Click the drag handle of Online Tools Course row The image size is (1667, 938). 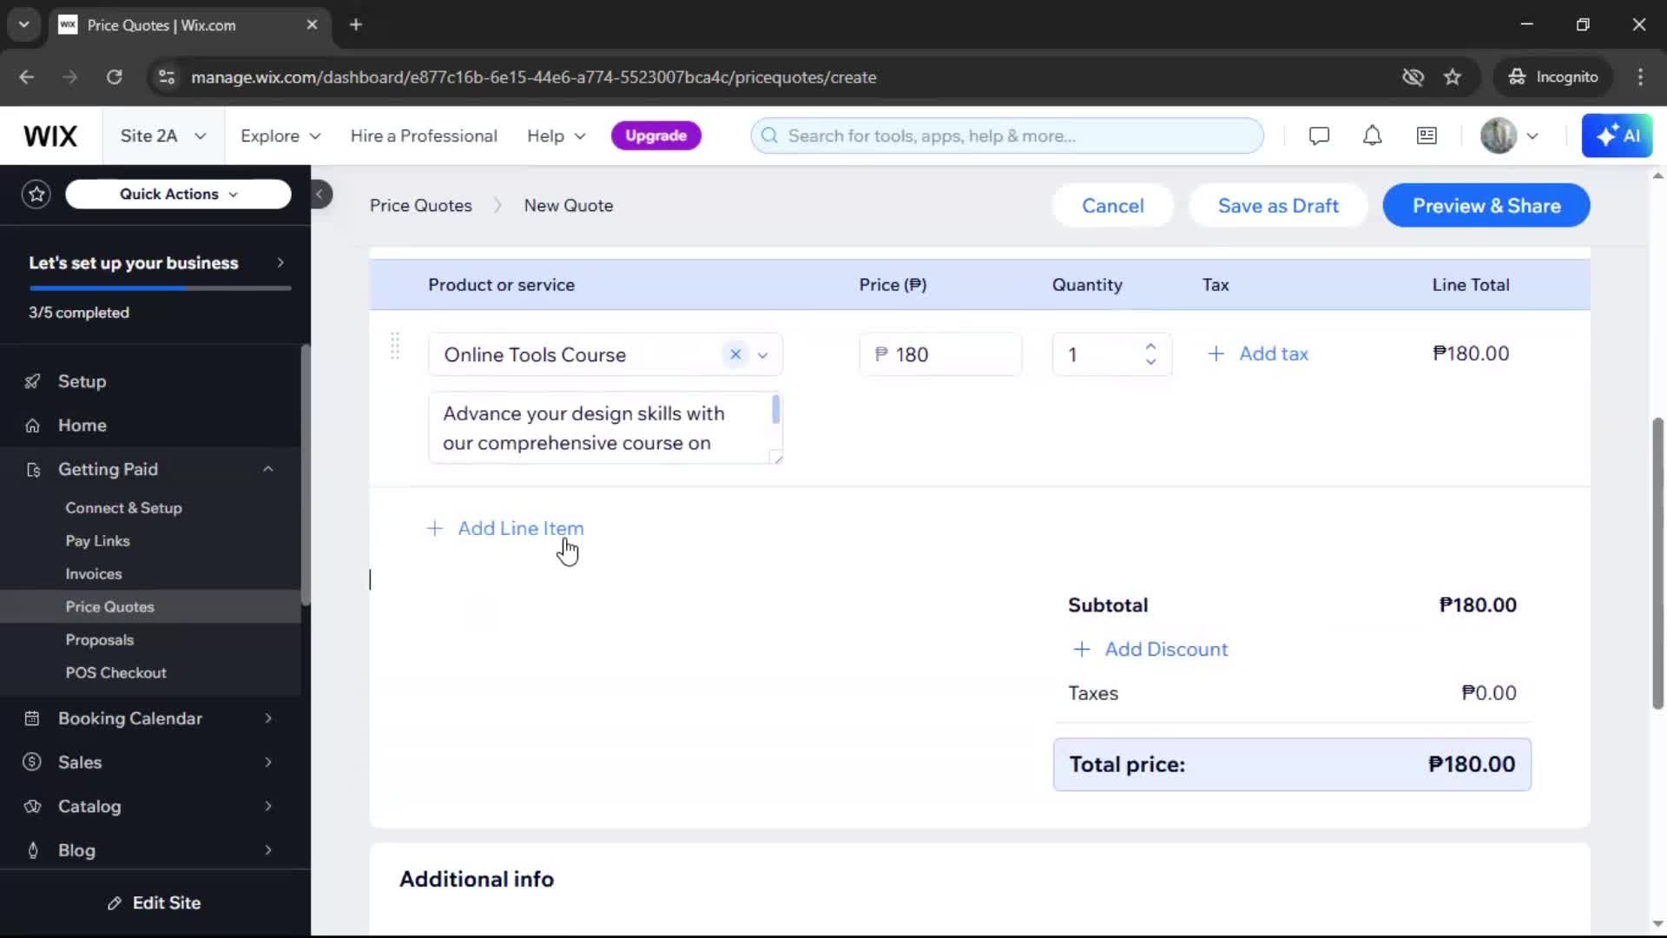point(395,346)
